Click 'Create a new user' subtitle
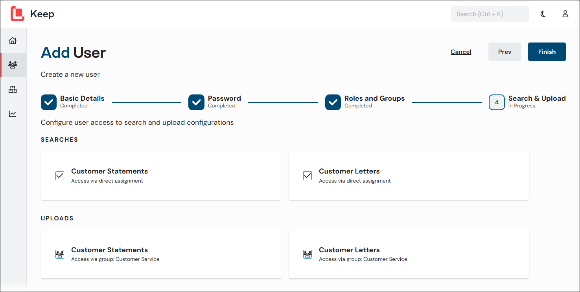580x292 pixels. click(70, 74)
